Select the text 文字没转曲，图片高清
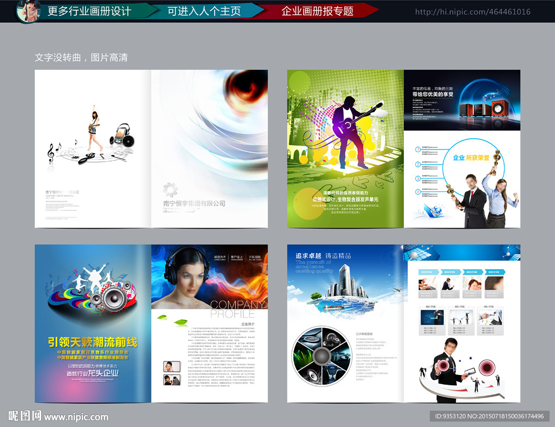The width and height of the screenshot is (555, 427). pos(81,57)
